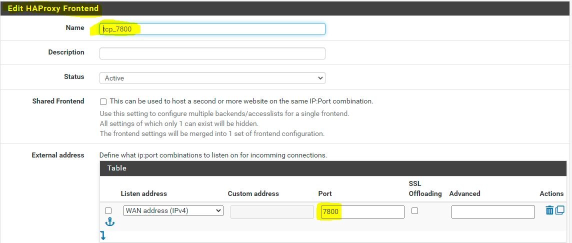Focus the empty Description input
The width and height of the screenshot is (572, 243).
[212, 53]
